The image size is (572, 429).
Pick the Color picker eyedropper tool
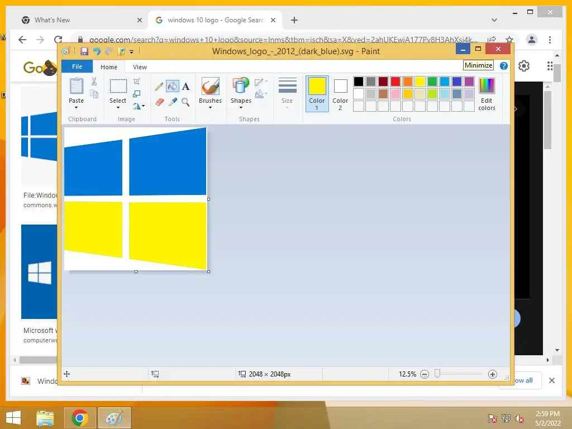(x=173, y=102)
